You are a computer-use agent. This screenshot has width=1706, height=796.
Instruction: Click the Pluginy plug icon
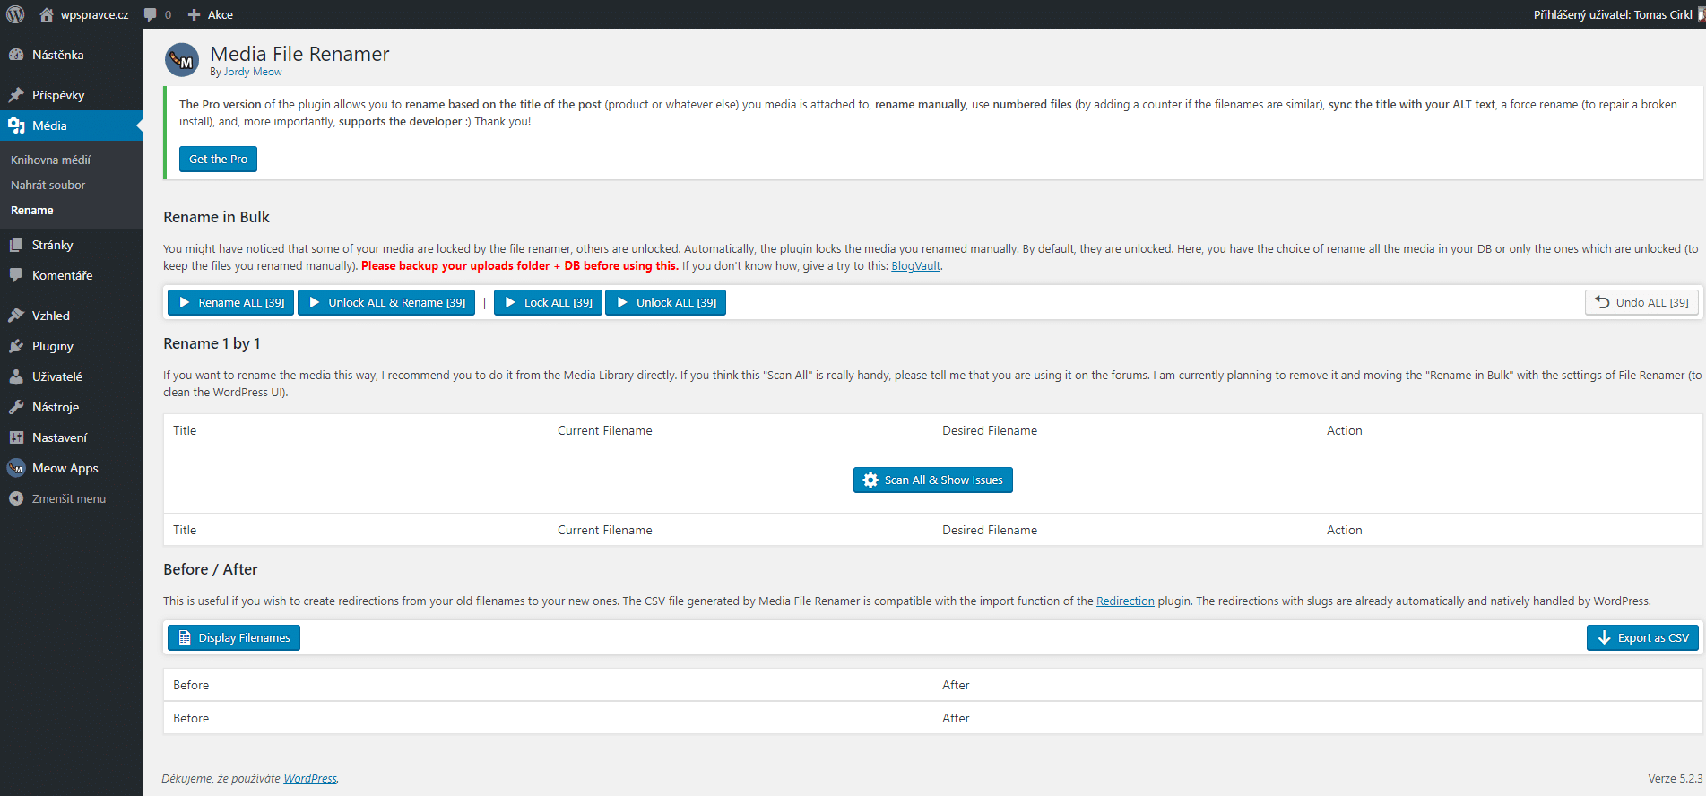point(16,346)
